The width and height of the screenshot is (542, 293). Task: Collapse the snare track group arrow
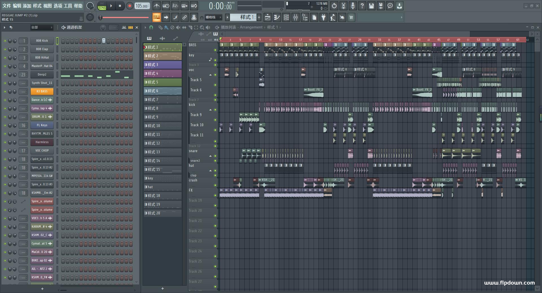click(210, 156)
